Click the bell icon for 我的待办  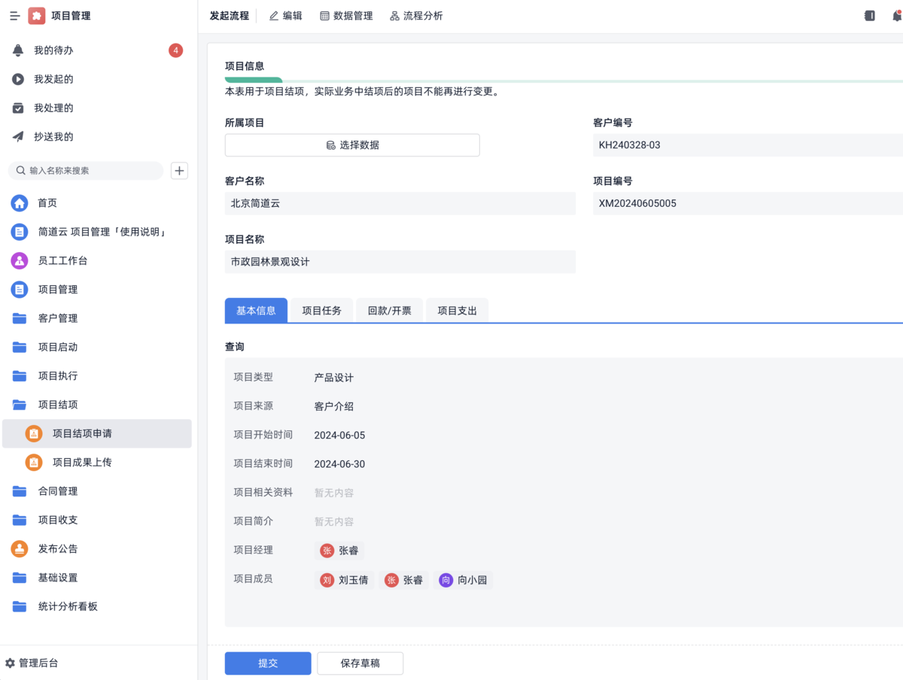tap(18, 50)
